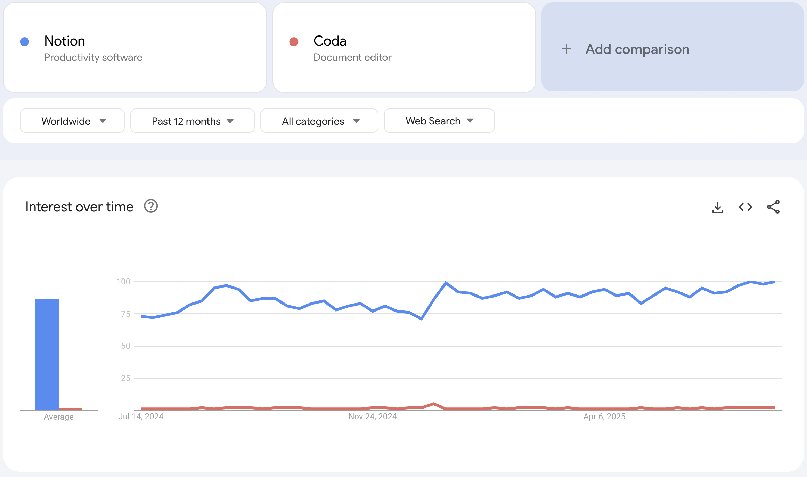Edit the Coda search term card
Screen dimensions: 807x477
404,48
